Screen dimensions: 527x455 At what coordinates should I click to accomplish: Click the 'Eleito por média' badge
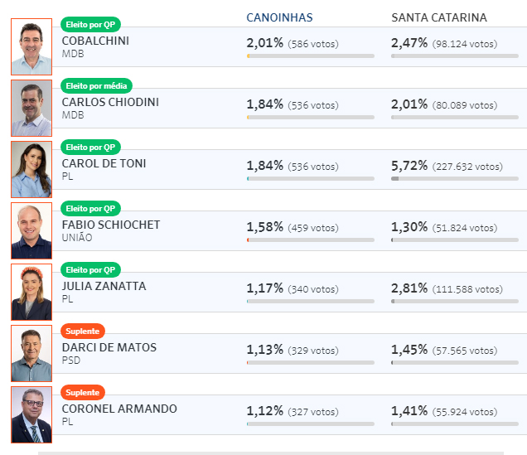click(96, 86)
